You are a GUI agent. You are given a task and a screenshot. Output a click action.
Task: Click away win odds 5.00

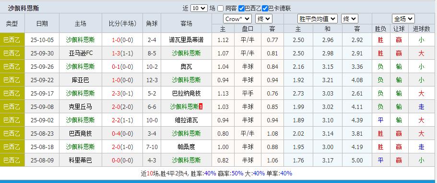click(357, 160)
